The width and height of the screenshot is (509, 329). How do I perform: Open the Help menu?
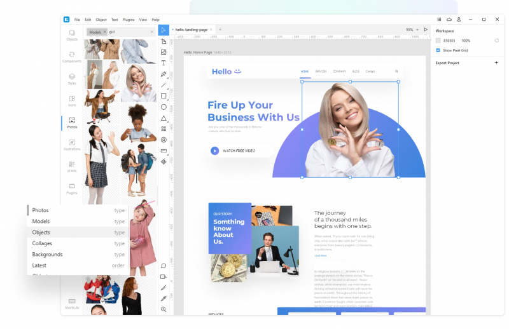[x=155, y=20]
